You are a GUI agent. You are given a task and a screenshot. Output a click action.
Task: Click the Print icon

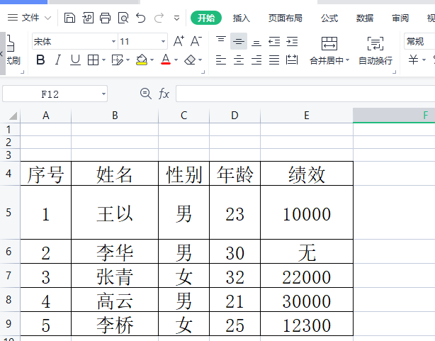(105, 18)
